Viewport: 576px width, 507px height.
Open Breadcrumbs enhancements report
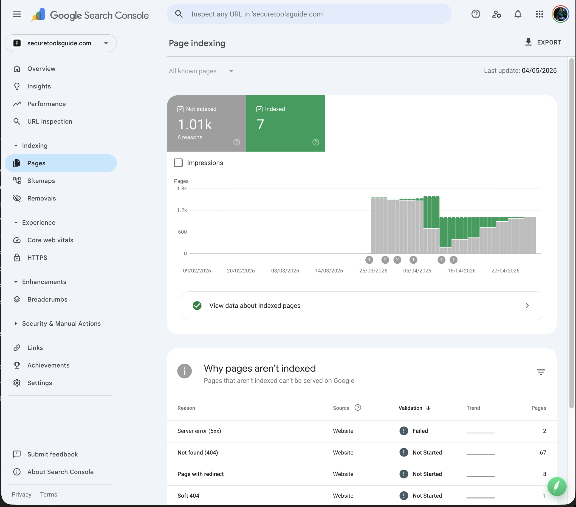tap(61, 299)
